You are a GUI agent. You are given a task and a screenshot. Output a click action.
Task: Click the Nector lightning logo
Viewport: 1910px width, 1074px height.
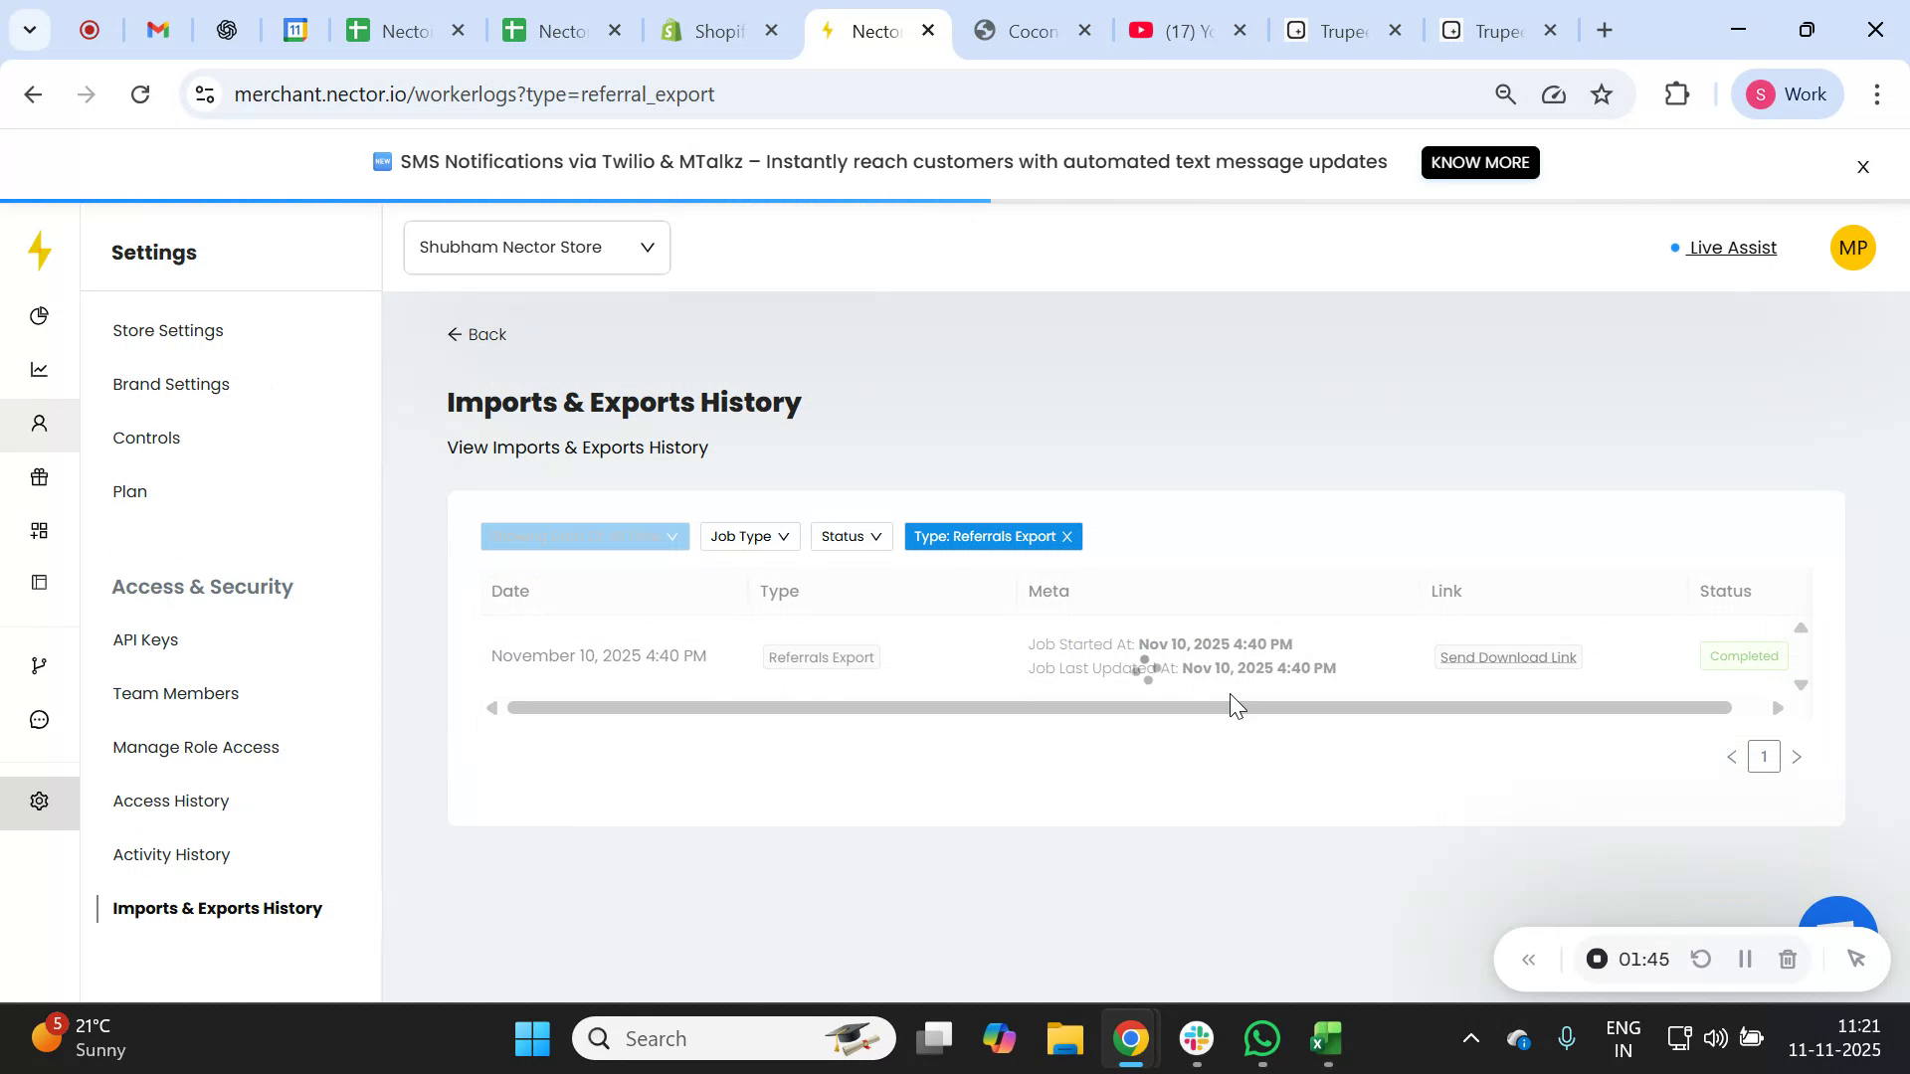click(x=39, y=251)
